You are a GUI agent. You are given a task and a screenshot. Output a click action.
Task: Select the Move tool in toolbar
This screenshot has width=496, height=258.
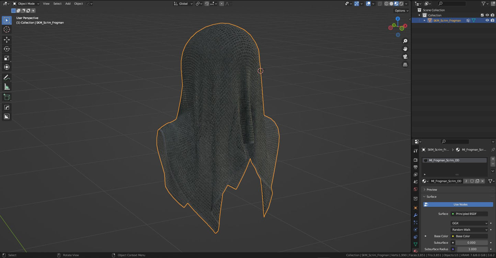tap(7, 40)
